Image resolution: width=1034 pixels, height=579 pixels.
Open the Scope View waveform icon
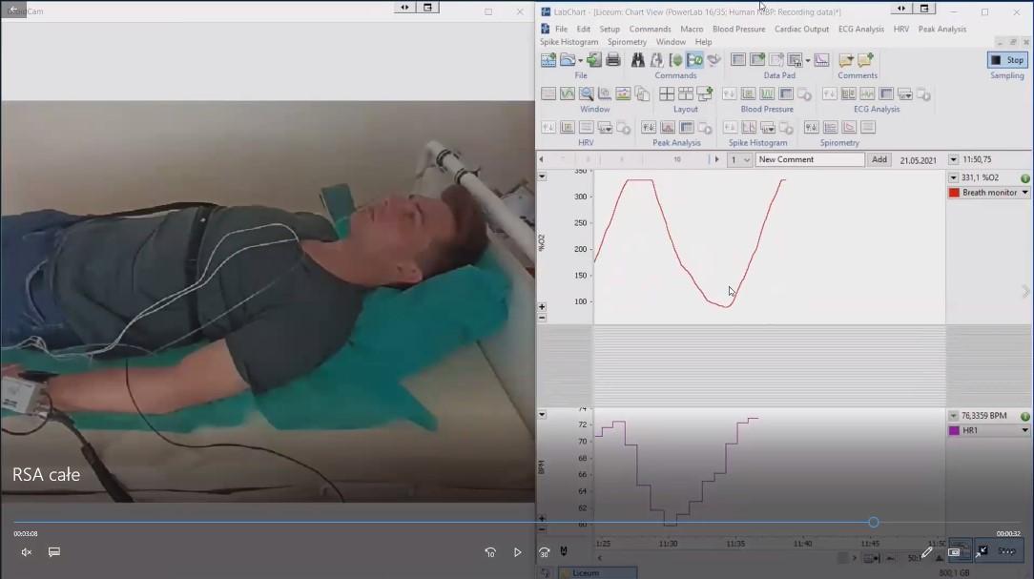click(x=568, y=93)
